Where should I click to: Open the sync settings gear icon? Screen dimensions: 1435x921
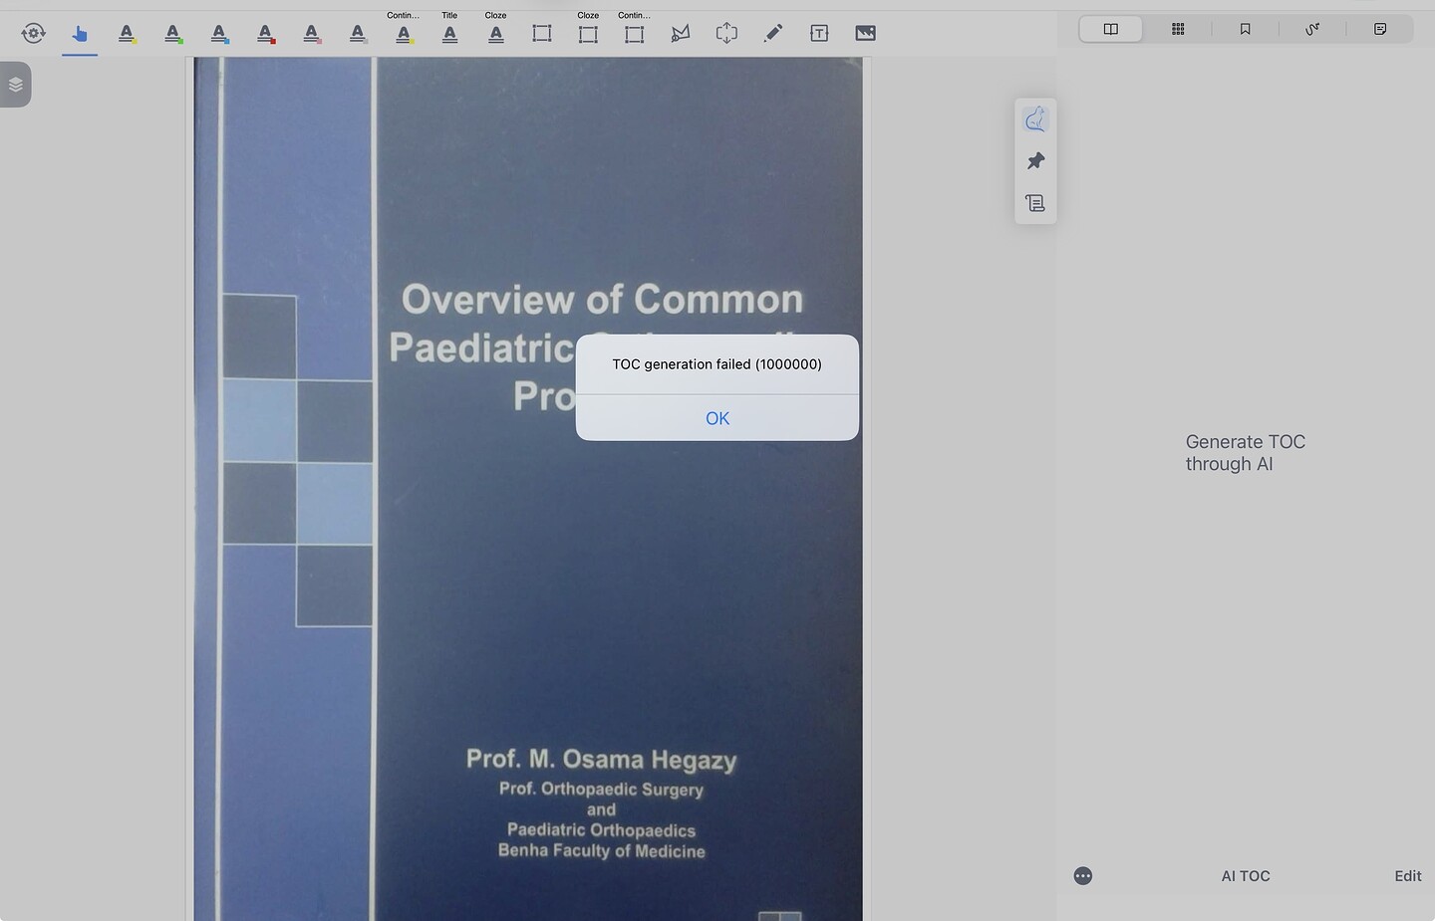(x=33, y=33)
